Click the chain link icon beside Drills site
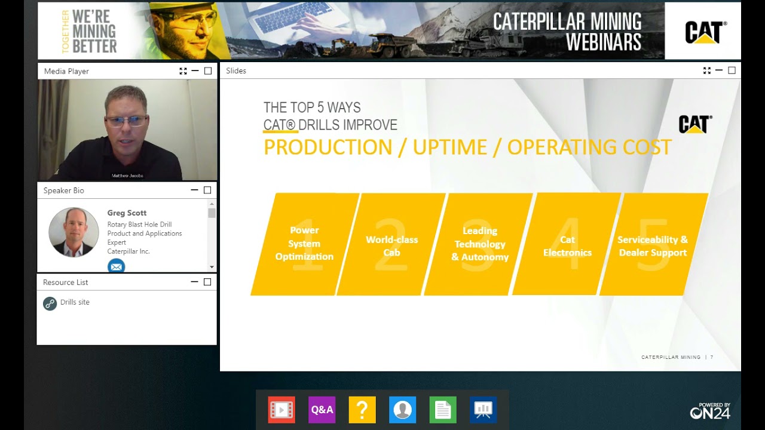 (x=50, y=303)
